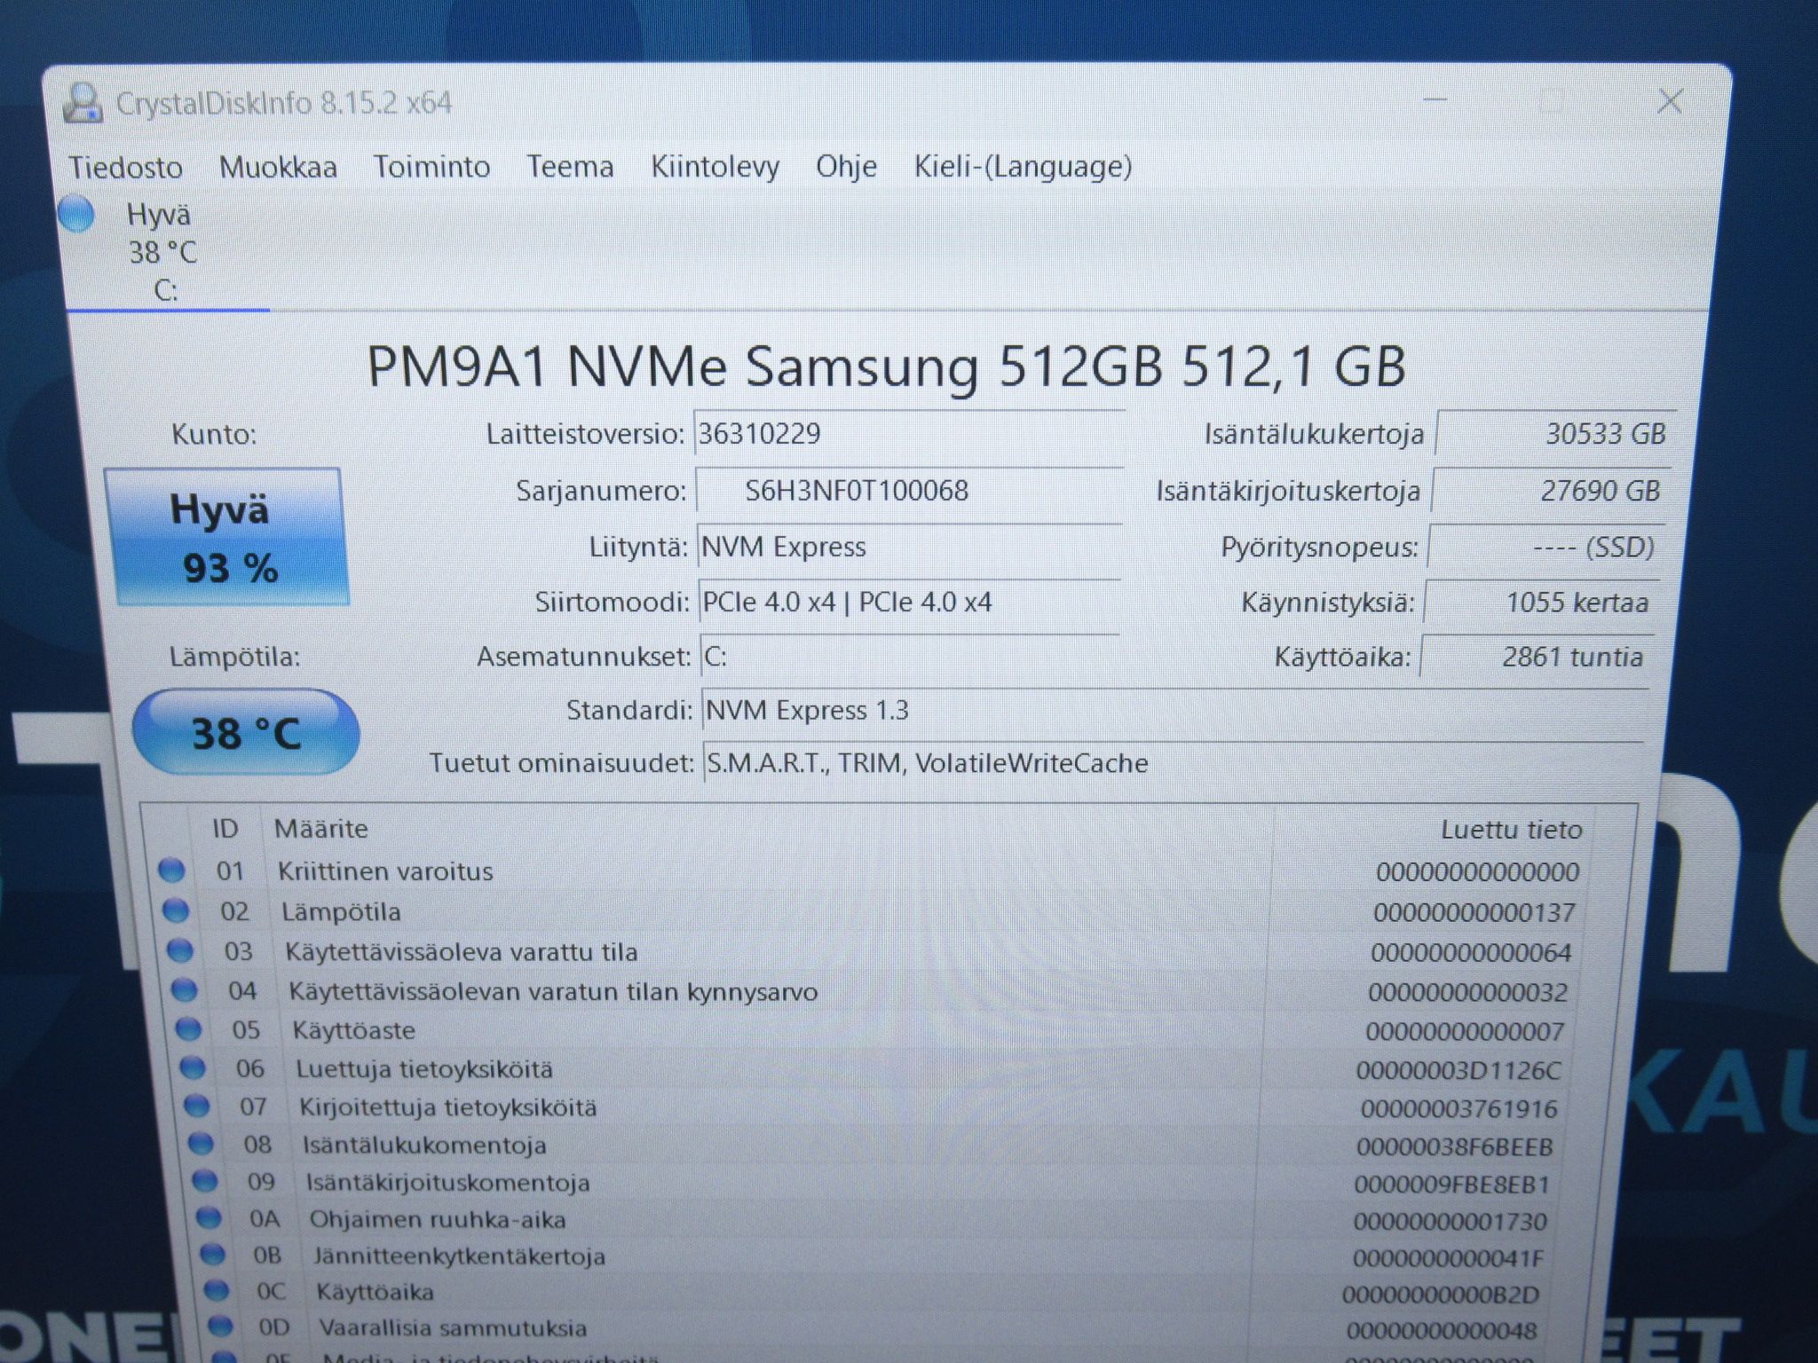The height and width of the screenshot is (1363, 1818).
Task: Open the Teema menu
Action: [570, 167]
